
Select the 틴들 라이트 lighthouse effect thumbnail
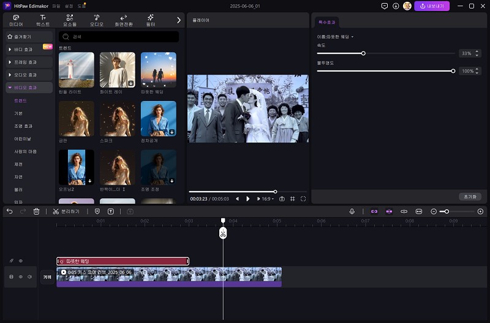tap(76, 70)
